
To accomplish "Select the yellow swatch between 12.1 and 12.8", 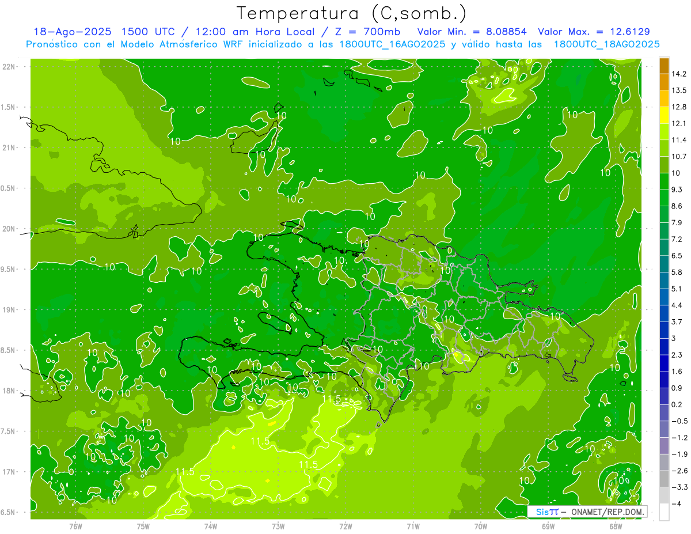I will pyautogui.click(x=664, y=115).
